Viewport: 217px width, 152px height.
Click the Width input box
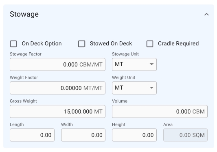[83, 135]
